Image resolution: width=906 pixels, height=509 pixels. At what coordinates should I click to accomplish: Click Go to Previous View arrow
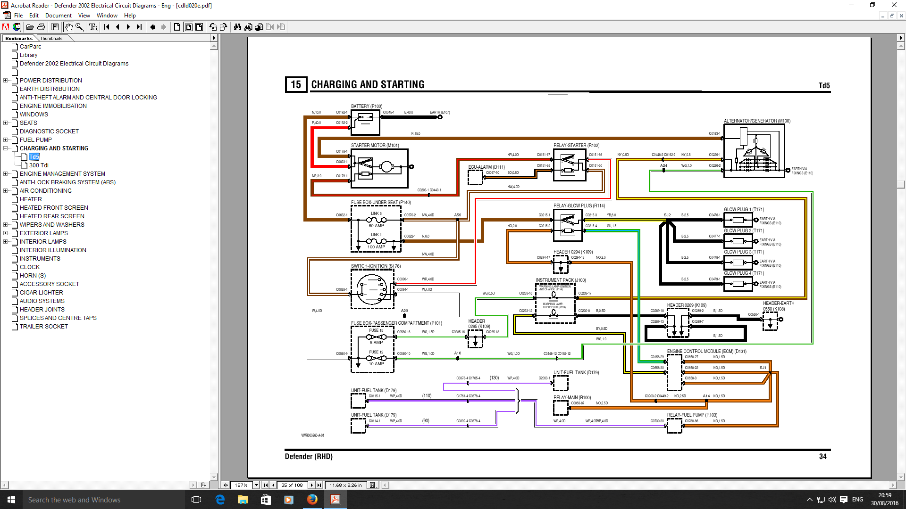point(153,27)
